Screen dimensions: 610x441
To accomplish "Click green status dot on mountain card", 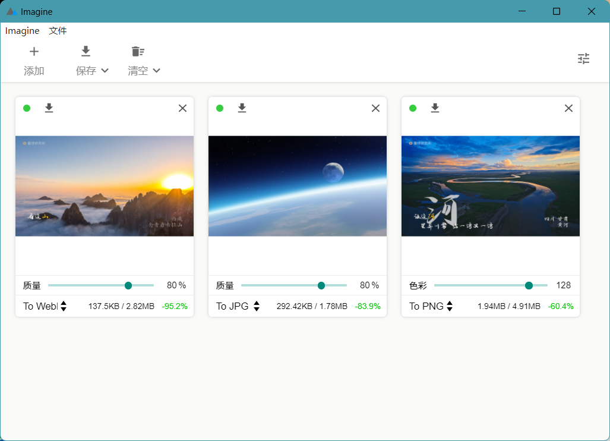I will click(27, 108).
